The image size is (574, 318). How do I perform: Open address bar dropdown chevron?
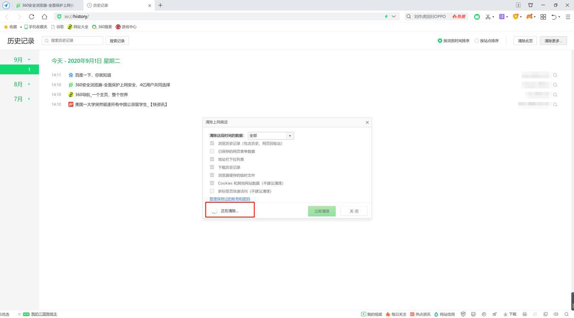pyautogui.click(x=393, y=17)
